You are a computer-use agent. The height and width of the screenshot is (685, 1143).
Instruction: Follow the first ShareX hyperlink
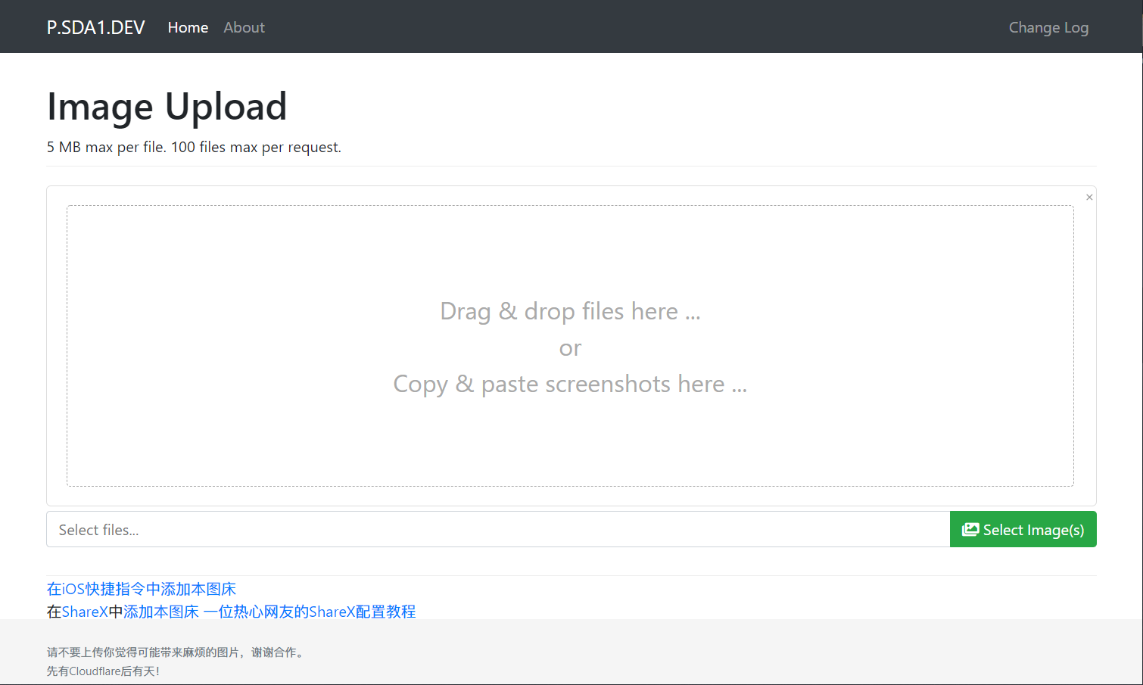(85, 612)
